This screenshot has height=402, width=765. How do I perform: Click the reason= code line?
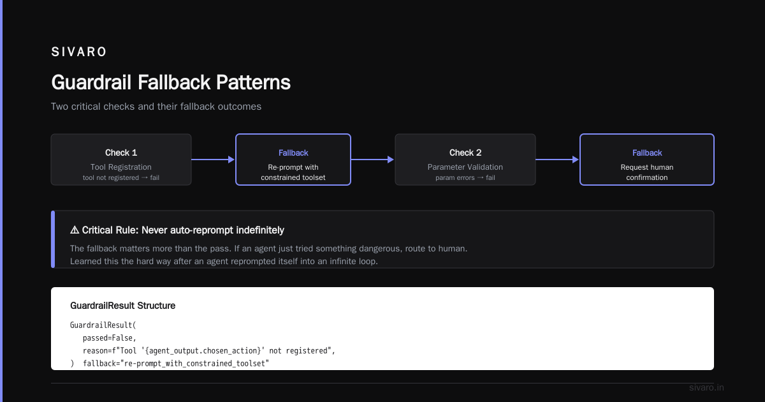[209, 351]
